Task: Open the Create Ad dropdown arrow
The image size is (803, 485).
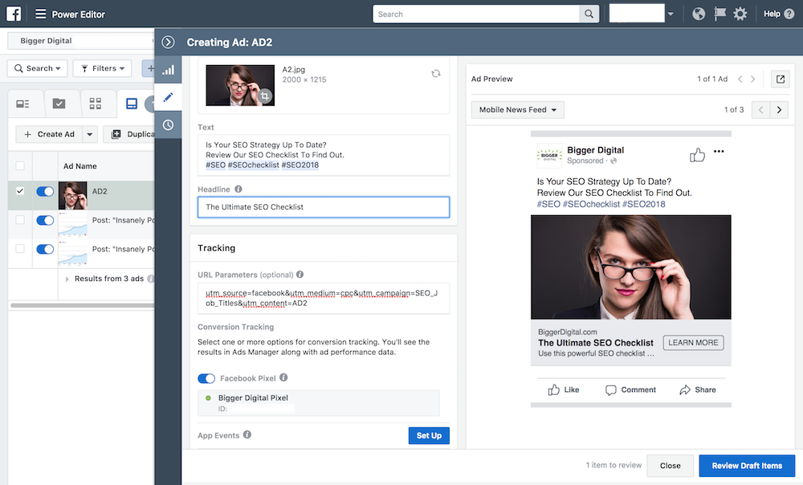Action: (x=90, y=134)
